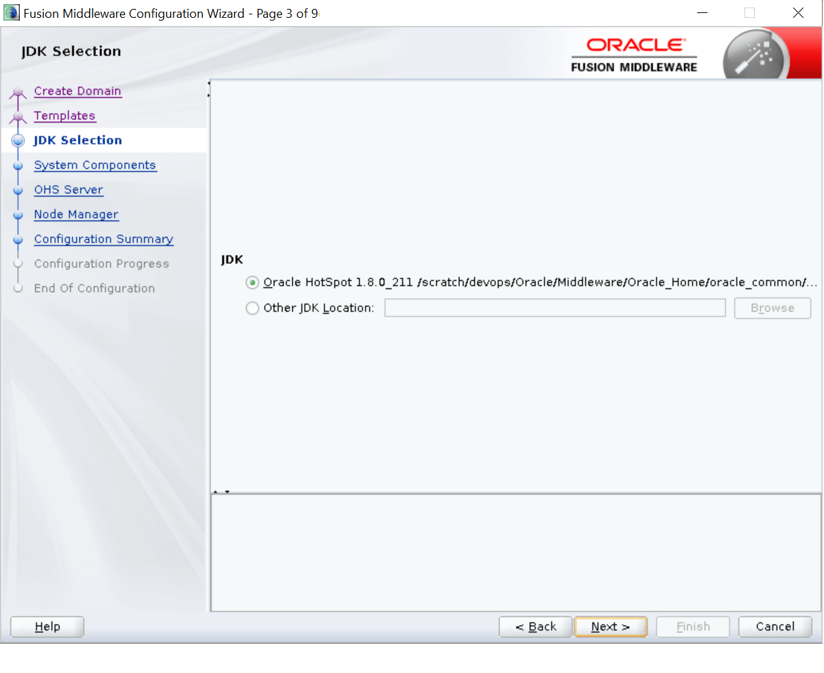
Task: Click the Back button
Action: click(535, 626)
